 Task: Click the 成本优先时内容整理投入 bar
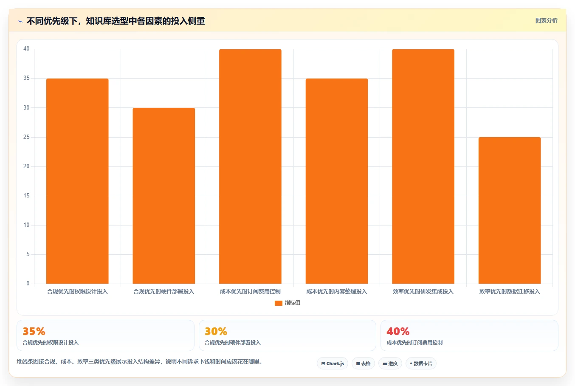(x=337, y=181)
